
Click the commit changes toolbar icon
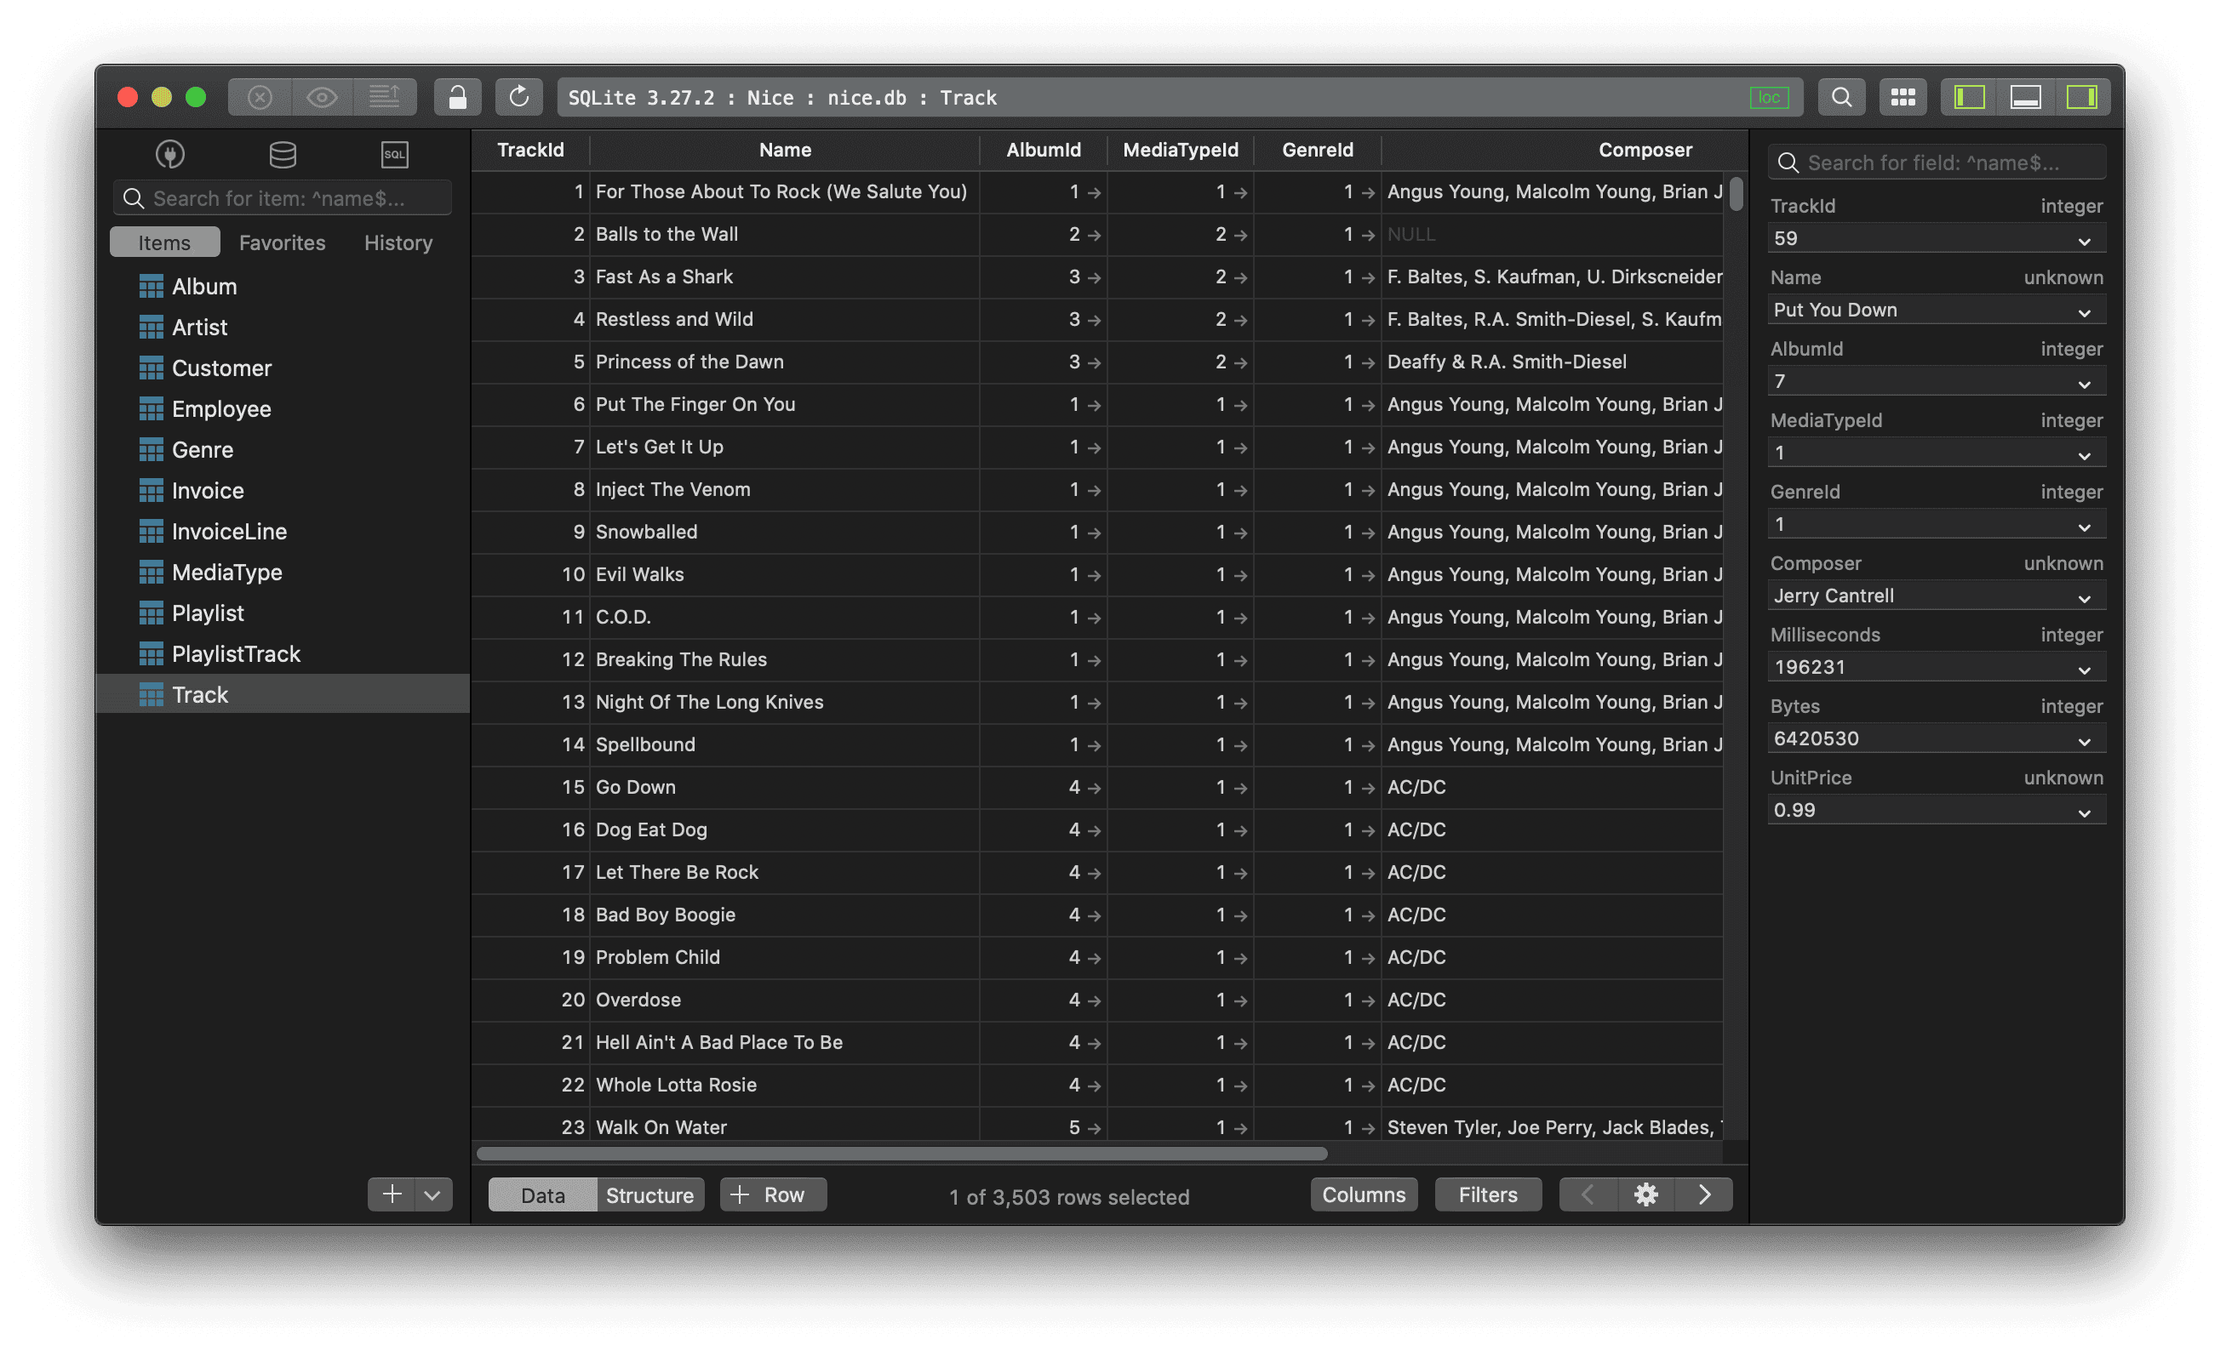click(385, 97)
